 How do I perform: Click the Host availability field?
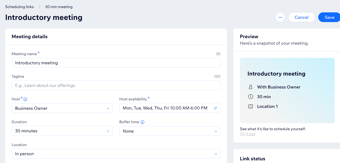[170, 108]
